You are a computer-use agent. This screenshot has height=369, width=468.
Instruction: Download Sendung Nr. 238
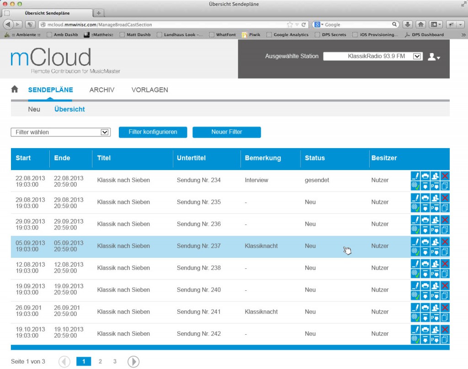(x=425, y=273)
